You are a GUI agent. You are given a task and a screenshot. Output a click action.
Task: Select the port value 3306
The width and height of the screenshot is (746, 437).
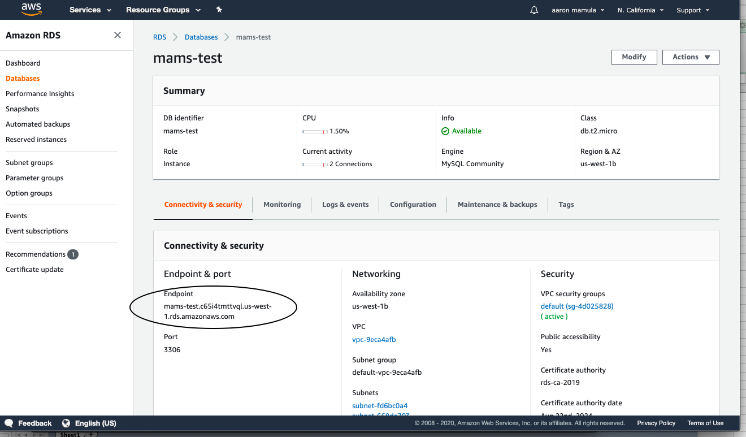[172, 350]
